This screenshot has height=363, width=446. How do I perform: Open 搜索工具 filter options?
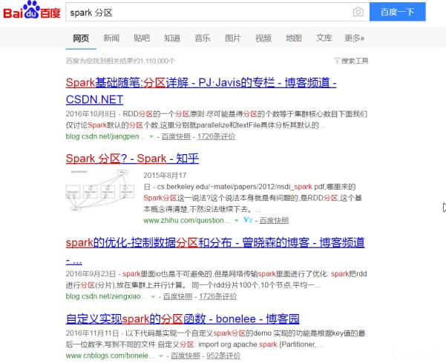[351, 61]
